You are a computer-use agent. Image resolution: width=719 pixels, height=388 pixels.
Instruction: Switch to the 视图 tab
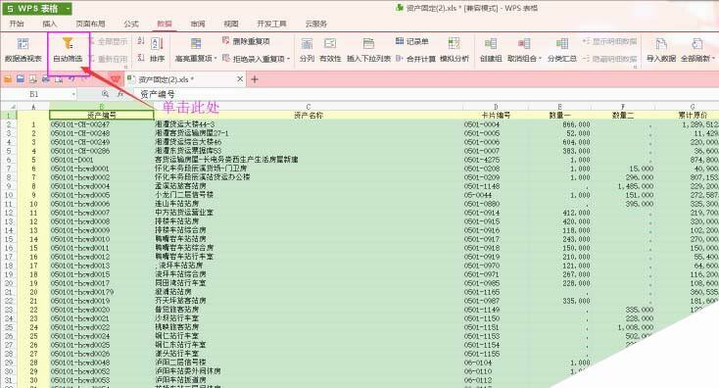[231, 24]
